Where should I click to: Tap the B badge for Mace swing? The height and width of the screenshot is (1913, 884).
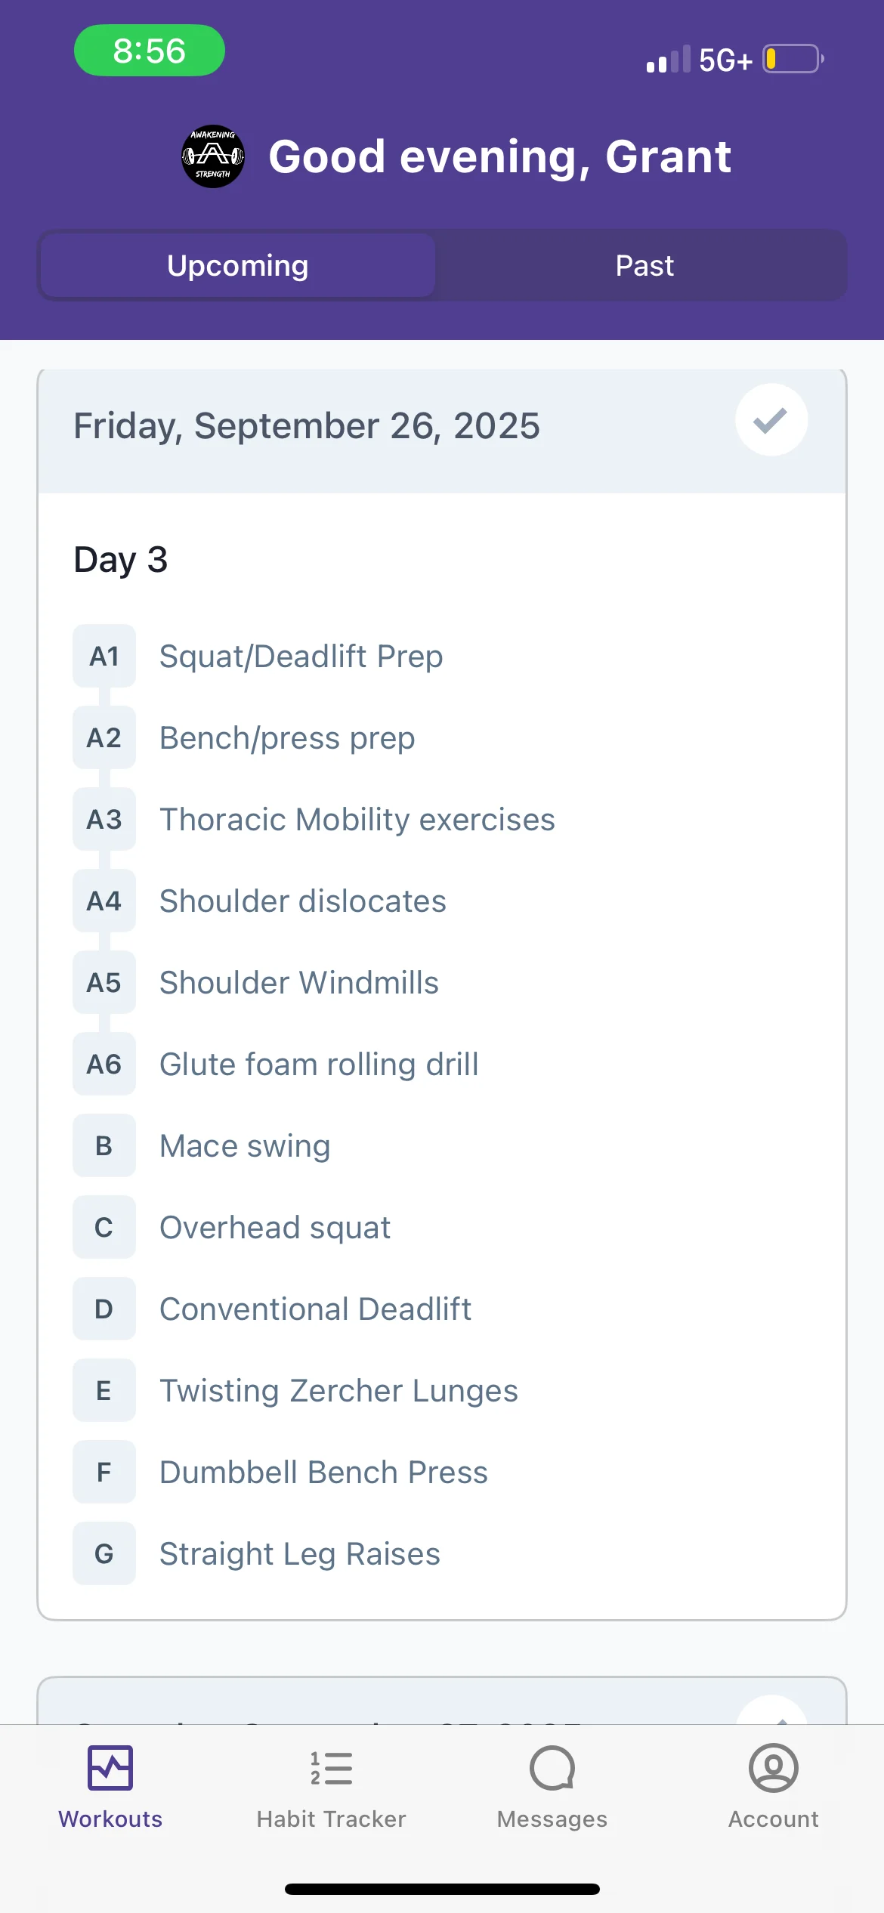click(104, 1146)
